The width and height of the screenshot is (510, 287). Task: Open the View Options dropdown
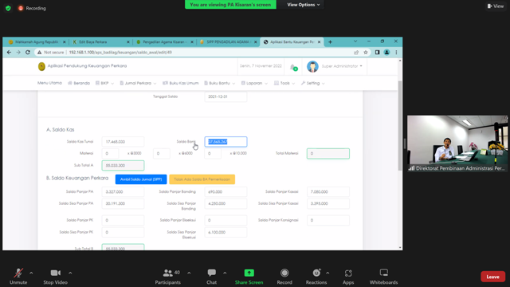303,5
